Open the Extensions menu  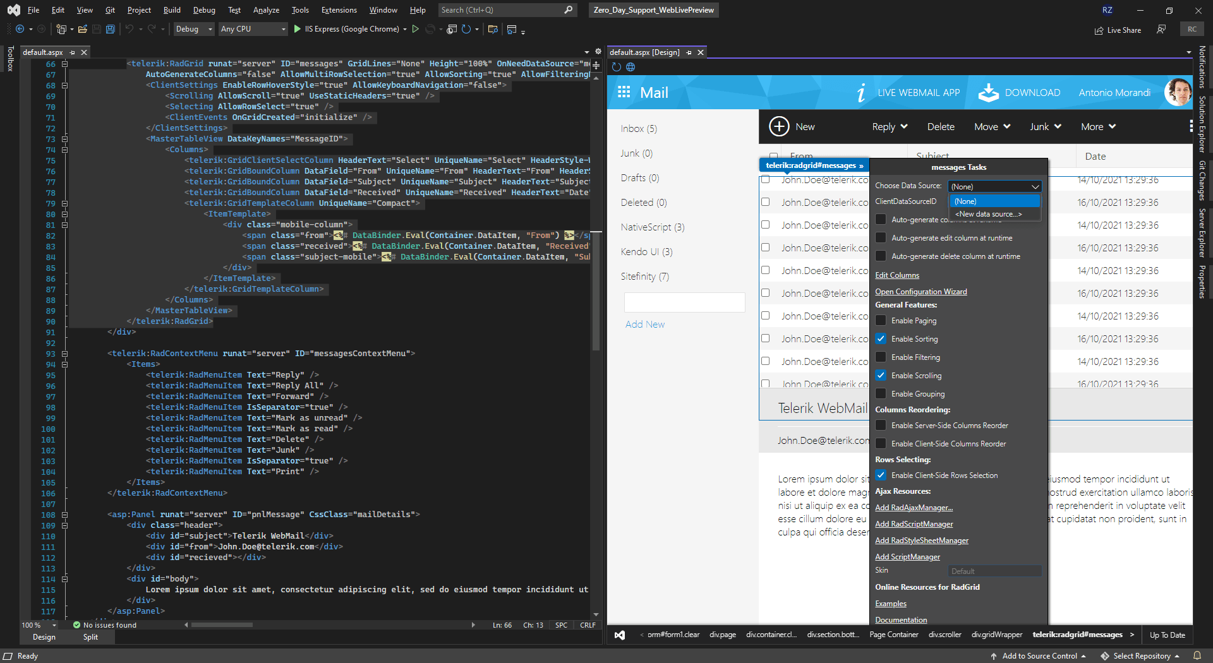tap(339, 10)
